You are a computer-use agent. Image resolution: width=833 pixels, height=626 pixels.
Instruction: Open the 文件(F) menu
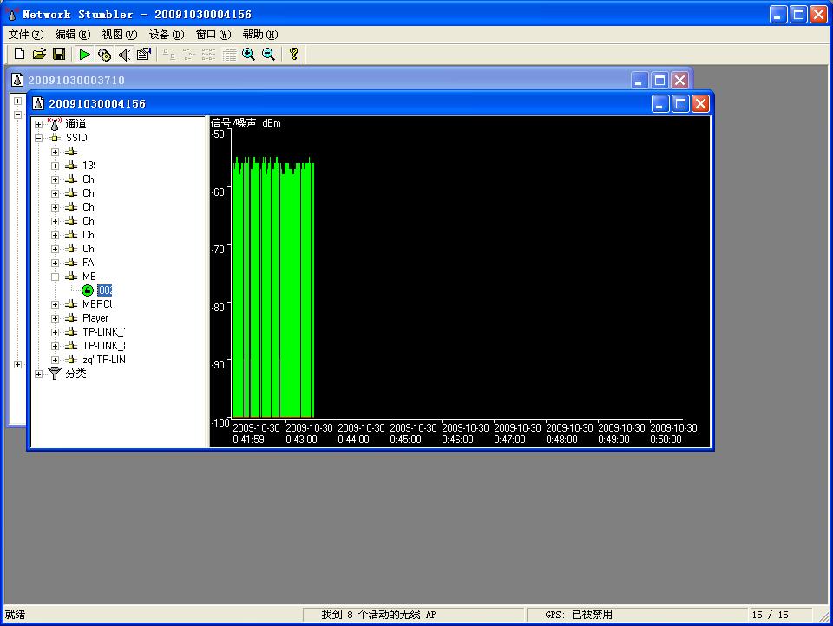pyautogui.click(x=25, y=35)
